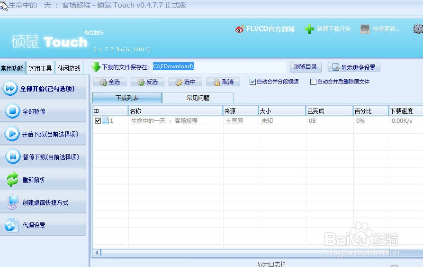Open the 实用工具 tab
Viewport: 423px width, 267px height.
coord(40,68)
